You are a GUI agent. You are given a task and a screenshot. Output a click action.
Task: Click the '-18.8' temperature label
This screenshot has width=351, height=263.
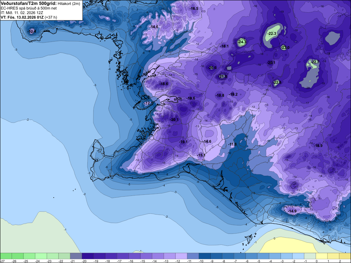(220, 95)
